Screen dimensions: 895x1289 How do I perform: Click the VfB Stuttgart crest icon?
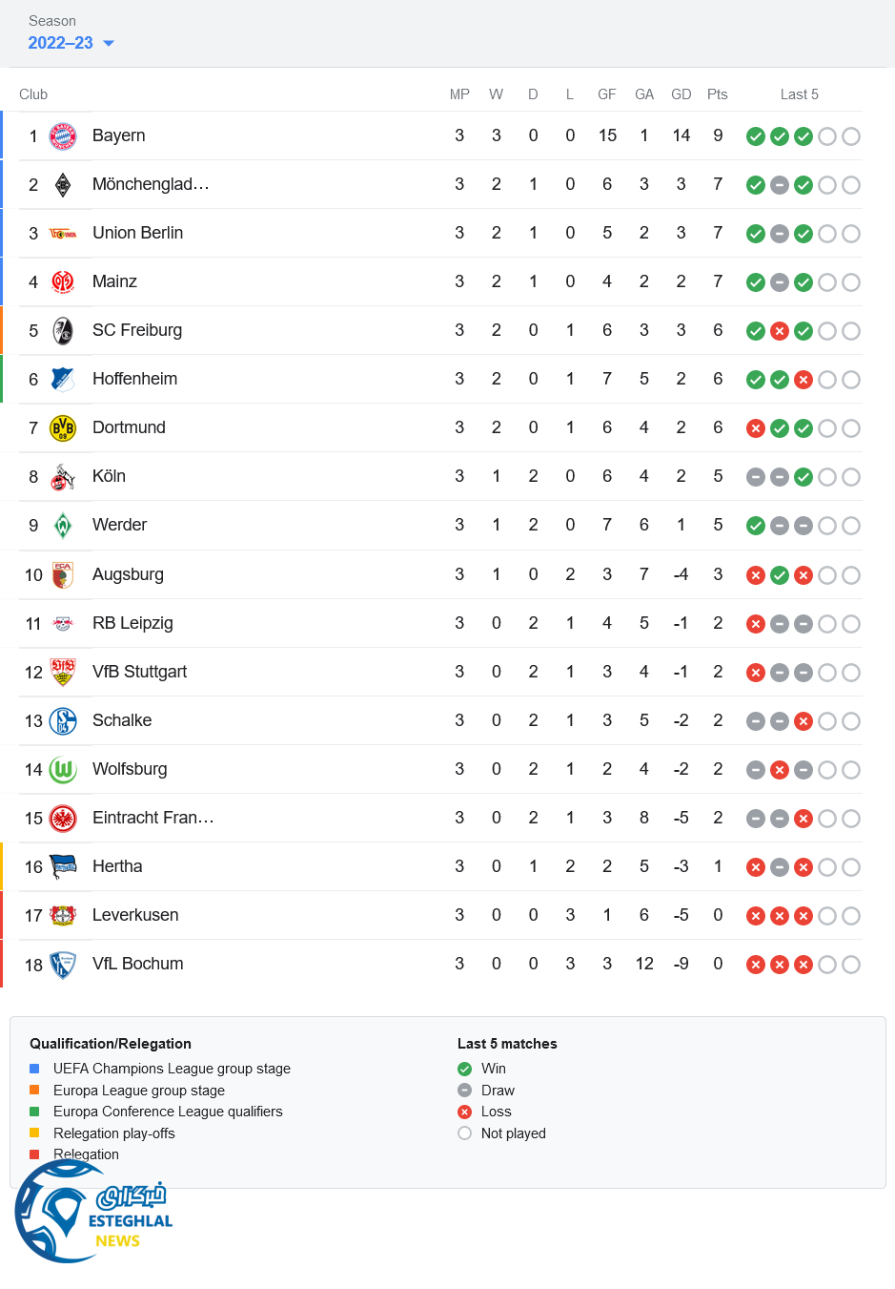pyautogui.click(x=63, y=673)
